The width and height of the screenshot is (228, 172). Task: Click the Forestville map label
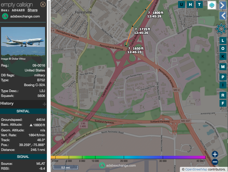tap(83, 12)
